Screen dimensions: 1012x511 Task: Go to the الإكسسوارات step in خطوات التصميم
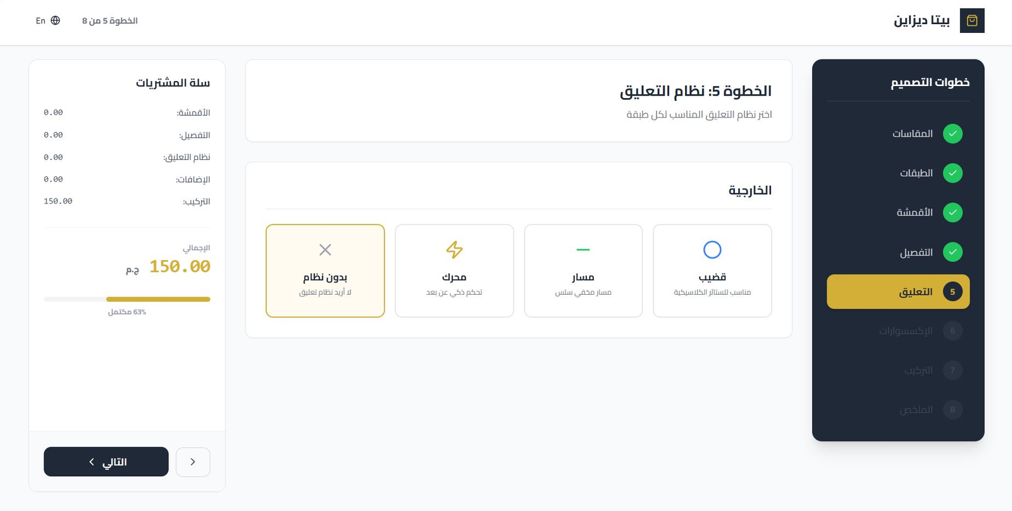click(898, 331)
